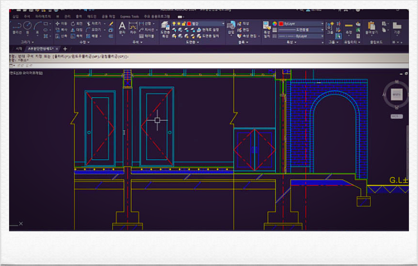
Task: Toggle the layer on/off lightbulb icon
Action: (x=175, y=24)
